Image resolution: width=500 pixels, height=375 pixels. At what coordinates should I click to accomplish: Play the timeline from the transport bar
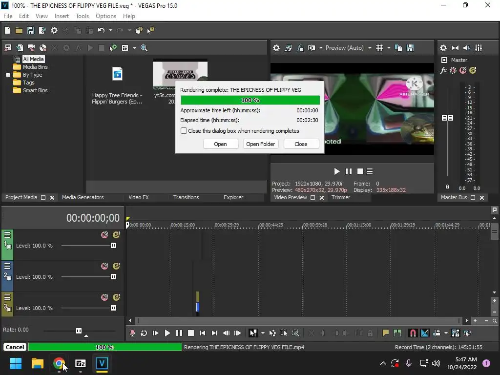click(167, 333)
